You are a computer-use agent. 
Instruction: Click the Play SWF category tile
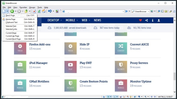[71, 67]
